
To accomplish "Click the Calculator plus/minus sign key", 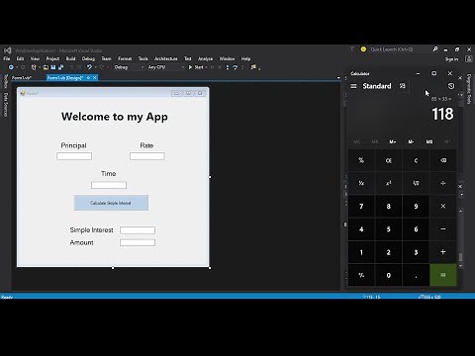I will pos(361,275).
